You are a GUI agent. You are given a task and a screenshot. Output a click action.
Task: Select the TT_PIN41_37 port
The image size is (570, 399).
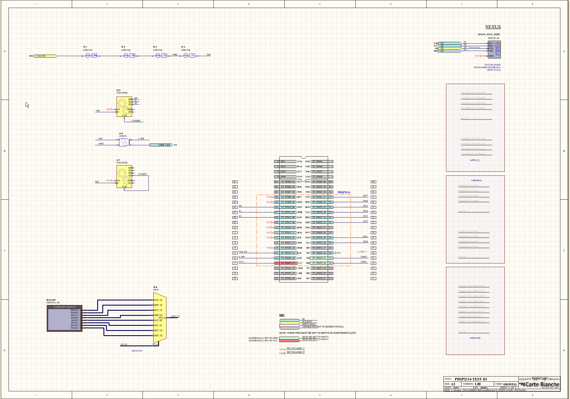[321, 197]
